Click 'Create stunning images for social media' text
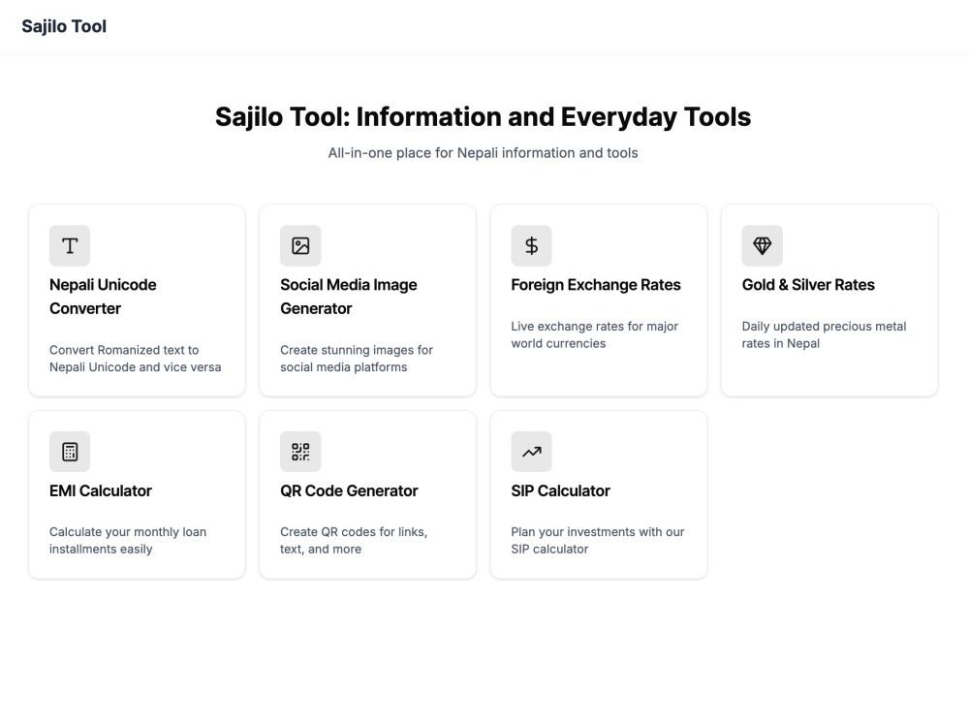This screenshot has height=727, width=969. [357, 359]
